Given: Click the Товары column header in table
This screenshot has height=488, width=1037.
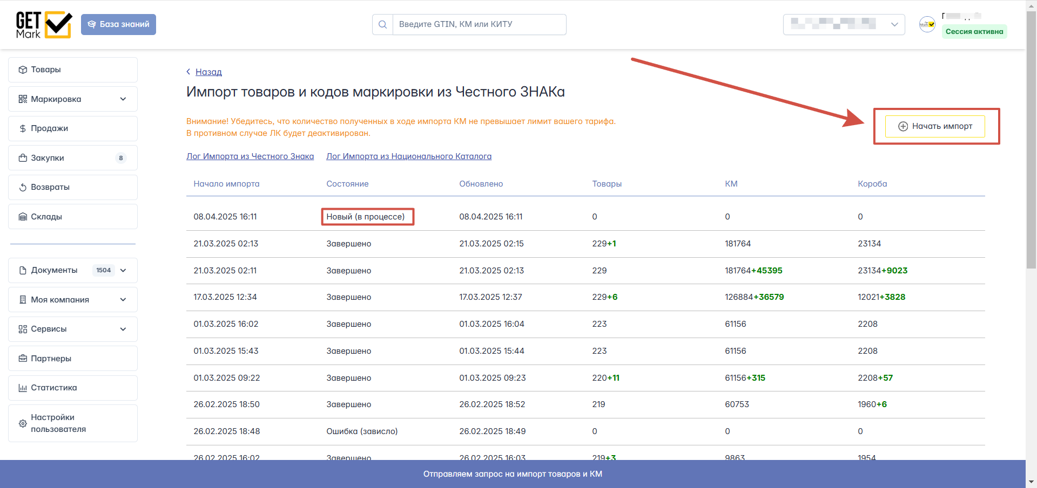Looking at the screenshot, I should coord(607,184).
